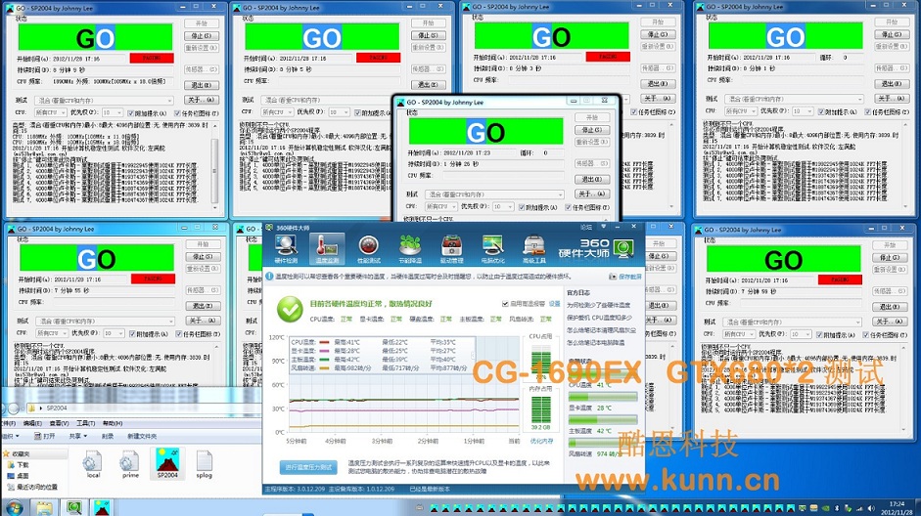This screenshot has width=921, height=516.
Task: Click 新建文件夹 in Explorer toolbar
Action: click(142, 436)
